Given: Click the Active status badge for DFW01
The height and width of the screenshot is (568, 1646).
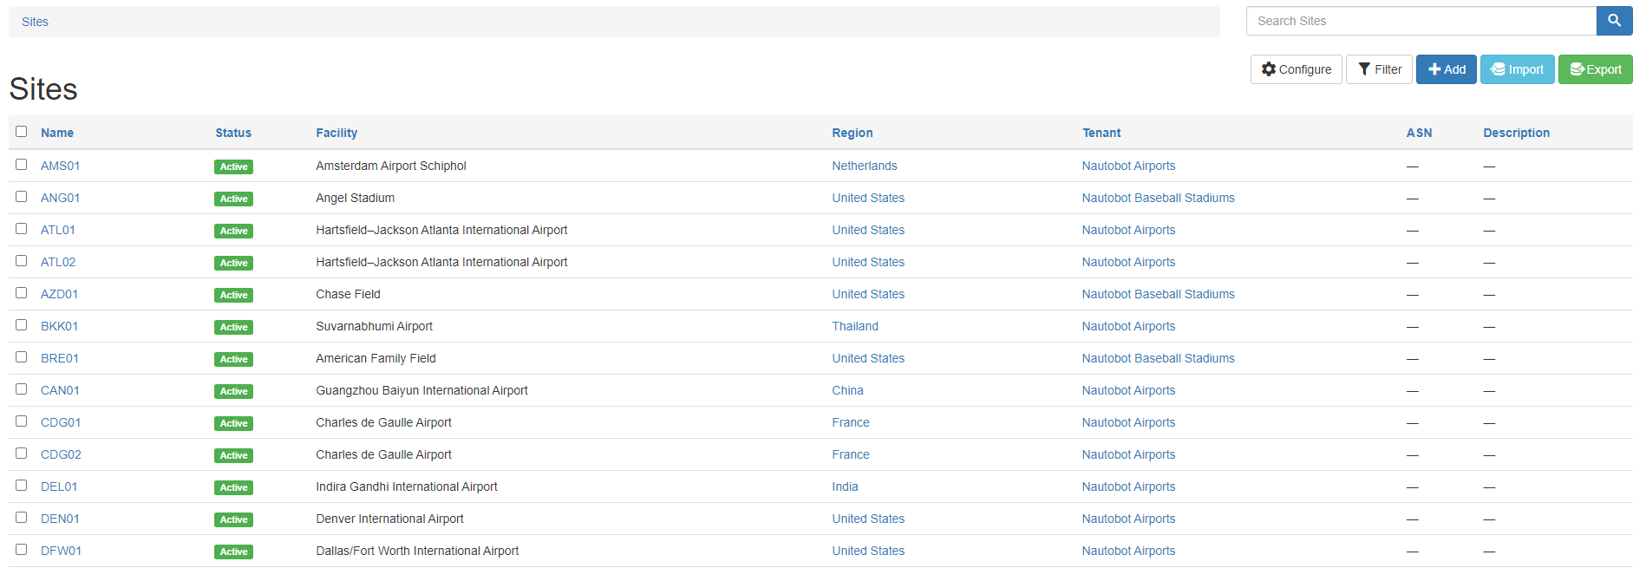Looking at the screenshot, I should tap(233, 552).
